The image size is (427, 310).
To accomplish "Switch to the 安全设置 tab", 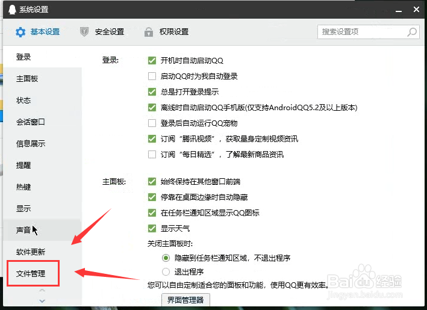I will pyautogui.click(x=102, y=32).
